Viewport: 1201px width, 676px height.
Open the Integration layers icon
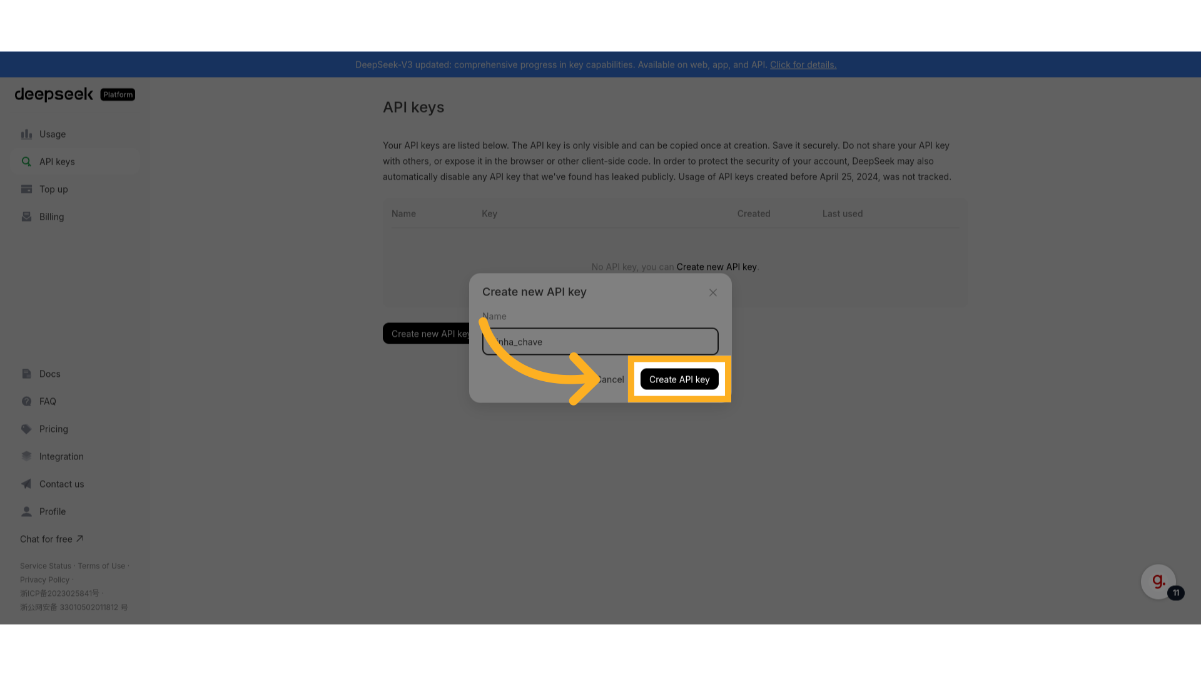pos(26,456)
